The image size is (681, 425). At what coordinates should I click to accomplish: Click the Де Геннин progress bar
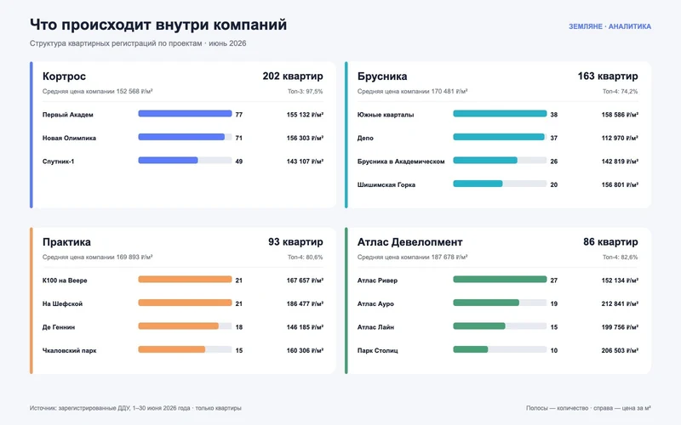[185, 326]
